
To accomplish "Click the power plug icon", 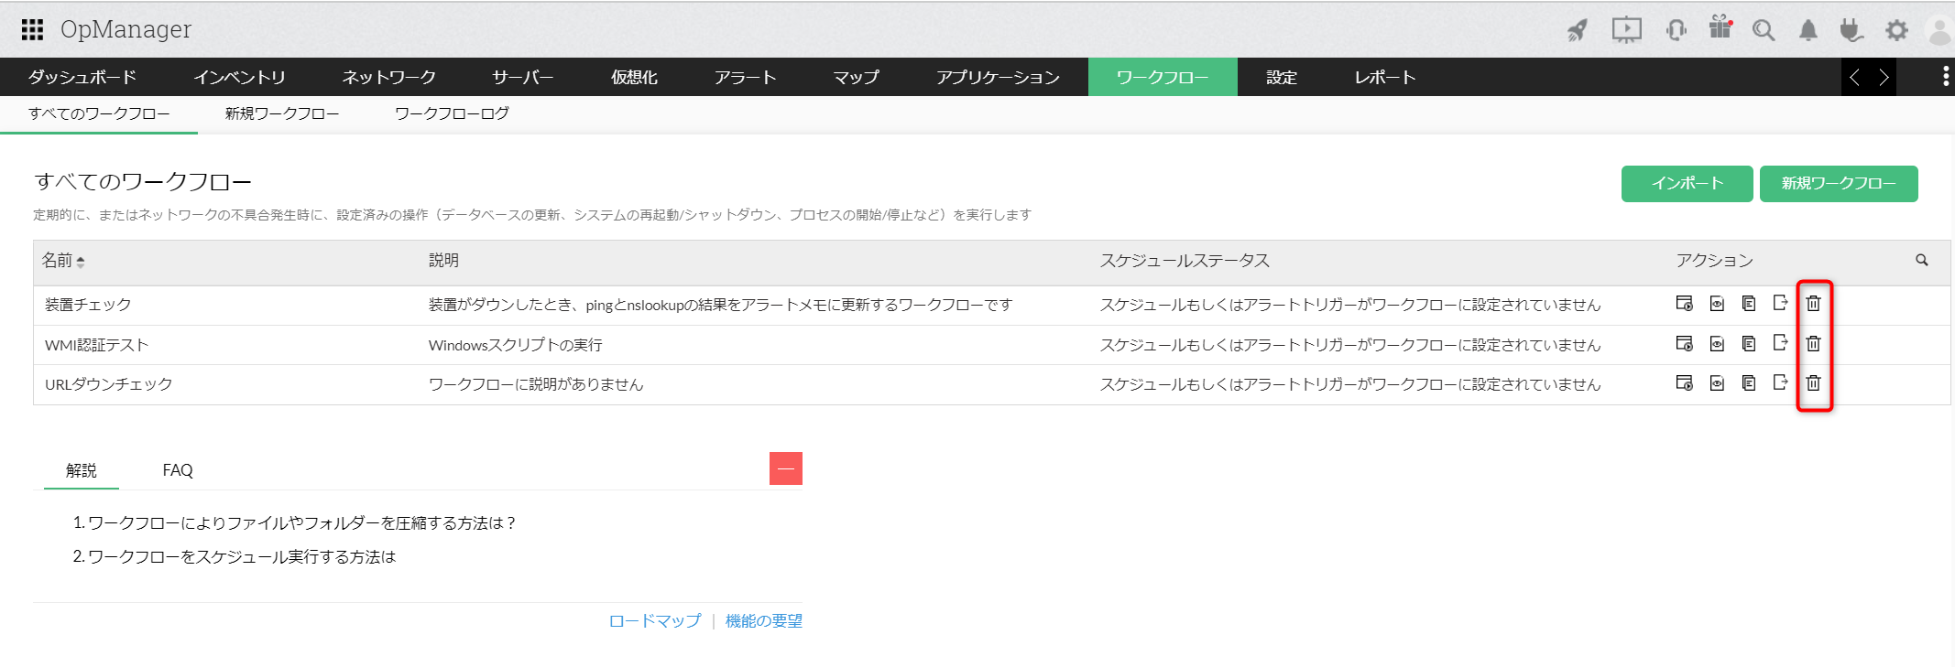I will point(1851,30).
